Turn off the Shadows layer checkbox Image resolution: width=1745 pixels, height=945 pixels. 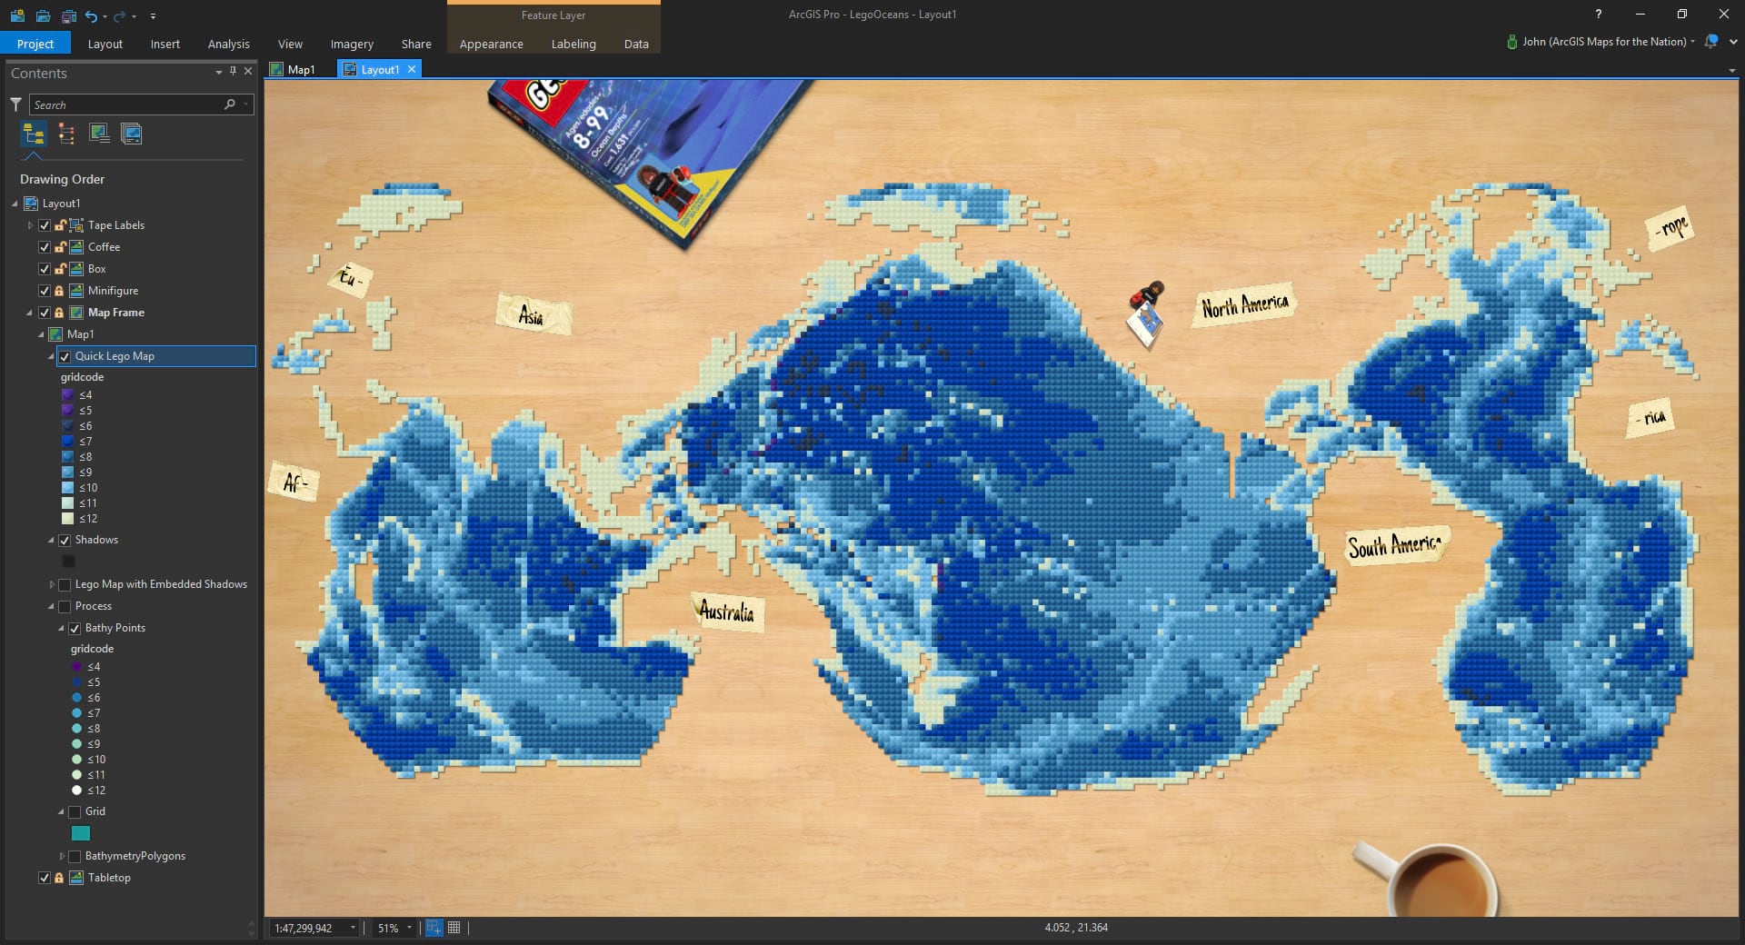click(x=65, y=540)
